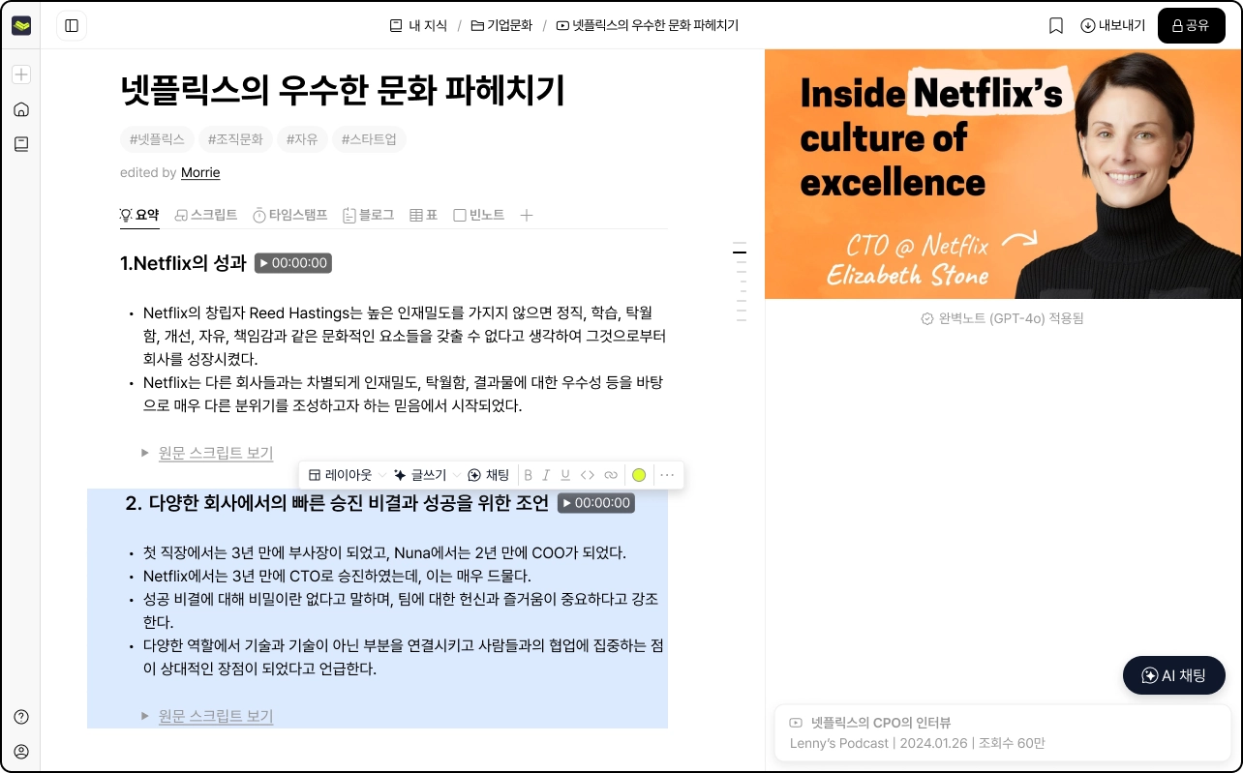
Task: Click the bullet starting 첫 직장에서는 3년 만에
Action: [384, 553]
